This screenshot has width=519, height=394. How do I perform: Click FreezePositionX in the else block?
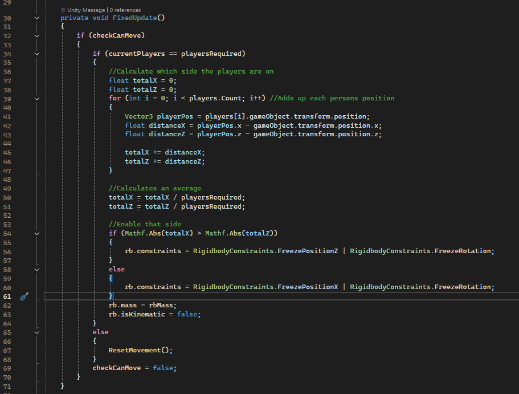pos(309,287)
